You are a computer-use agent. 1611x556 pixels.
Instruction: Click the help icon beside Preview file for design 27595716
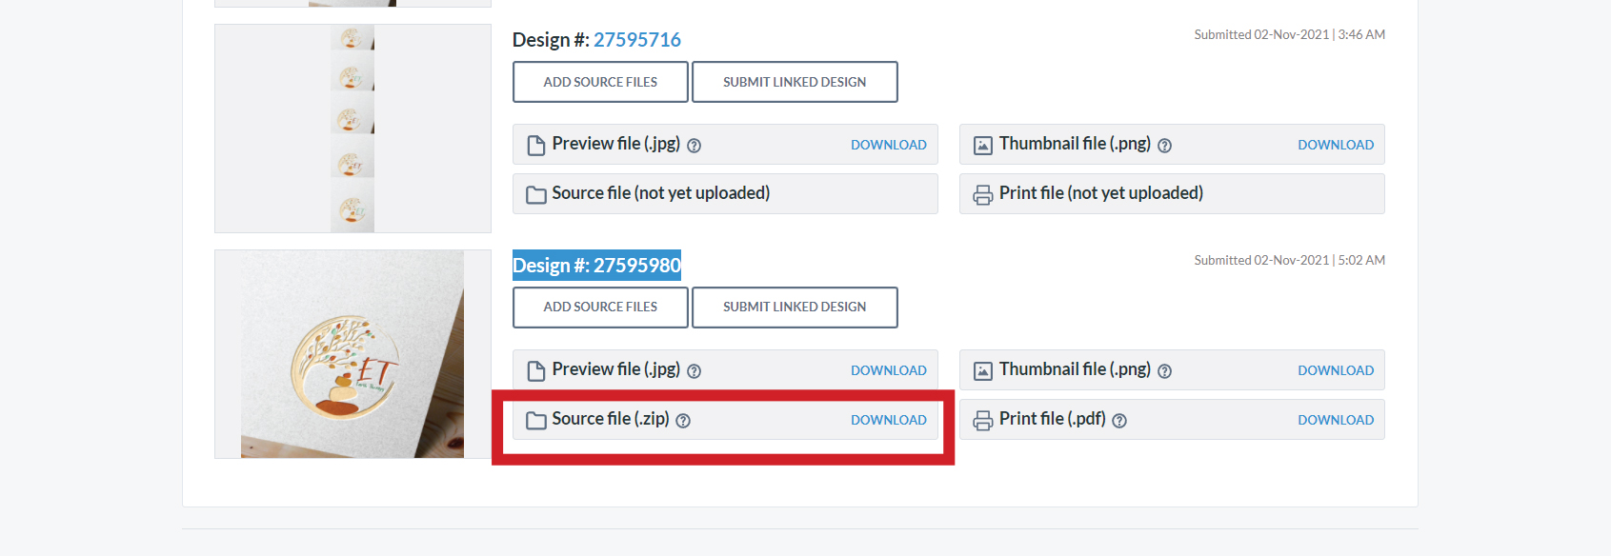tap(695, 146)
